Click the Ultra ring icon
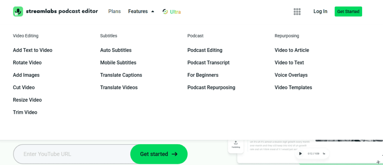The image size is (383, 165). (165, 12)
